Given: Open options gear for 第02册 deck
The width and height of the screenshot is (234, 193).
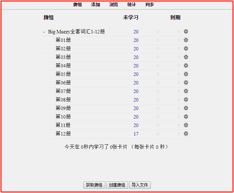Looking at the screenshot, I should coord(186,48).
